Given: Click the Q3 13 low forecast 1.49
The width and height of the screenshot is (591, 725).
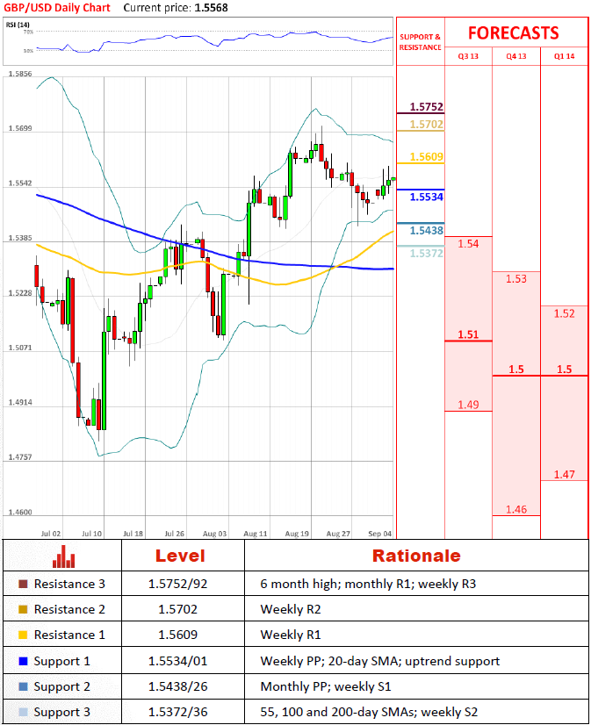Looking at the screenshot, I should [468, 405].
